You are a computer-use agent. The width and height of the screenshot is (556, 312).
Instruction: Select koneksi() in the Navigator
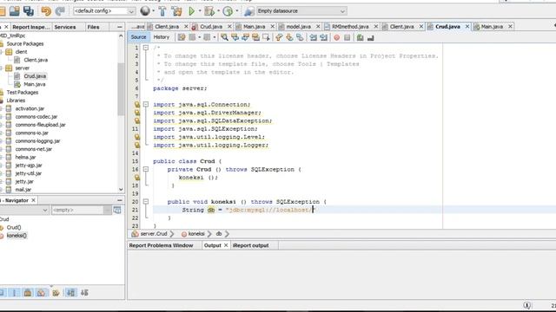(x=17, y=236)
